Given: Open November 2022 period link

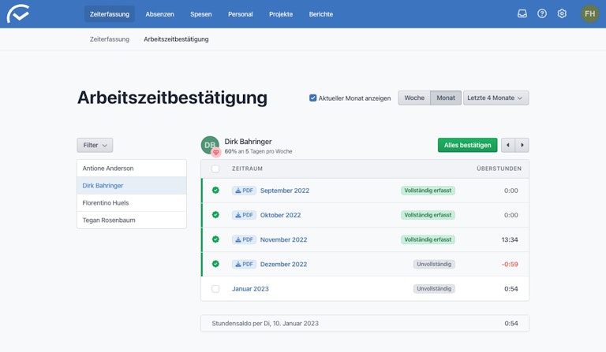Looking at the screenshot, I should coord(284,239).
